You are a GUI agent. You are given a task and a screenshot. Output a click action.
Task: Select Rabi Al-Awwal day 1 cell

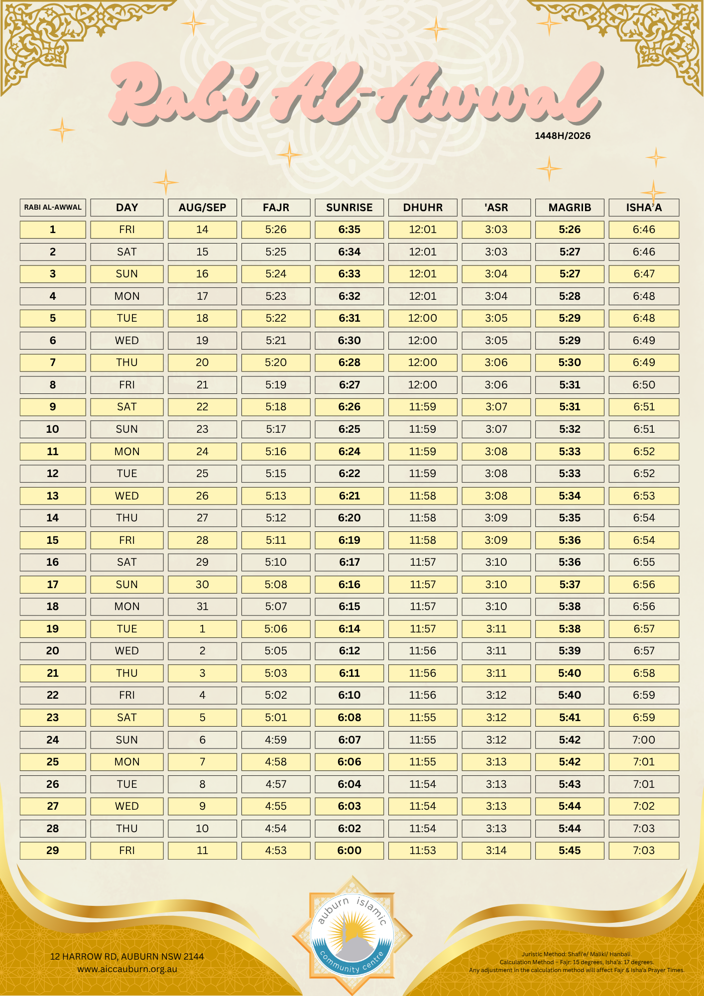click(x=53, y=230)
